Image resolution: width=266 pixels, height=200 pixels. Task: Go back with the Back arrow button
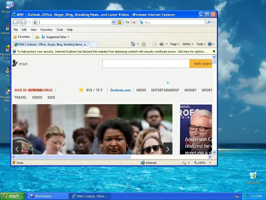16,22
